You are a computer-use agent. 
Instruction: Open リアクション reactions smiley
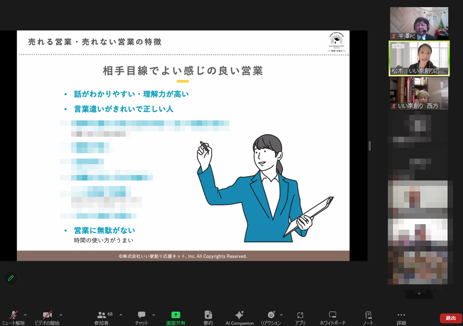(x=271, y=315)
